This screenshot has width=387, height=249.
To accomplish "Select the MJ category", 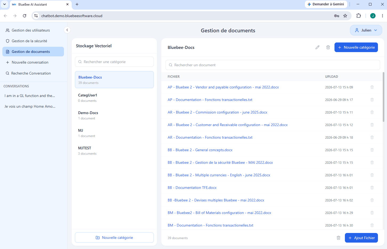I will point(114,133).
